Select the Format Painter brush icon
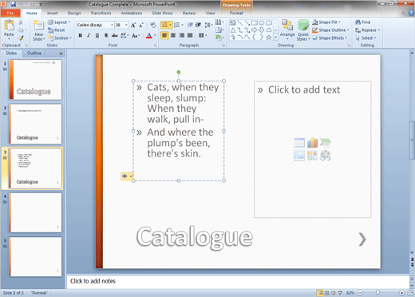Screen dimensions: 415x297 tap(21, 38)
